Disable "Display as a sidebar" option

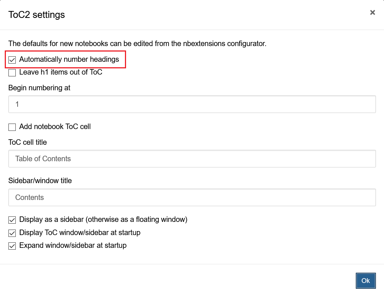12,220
